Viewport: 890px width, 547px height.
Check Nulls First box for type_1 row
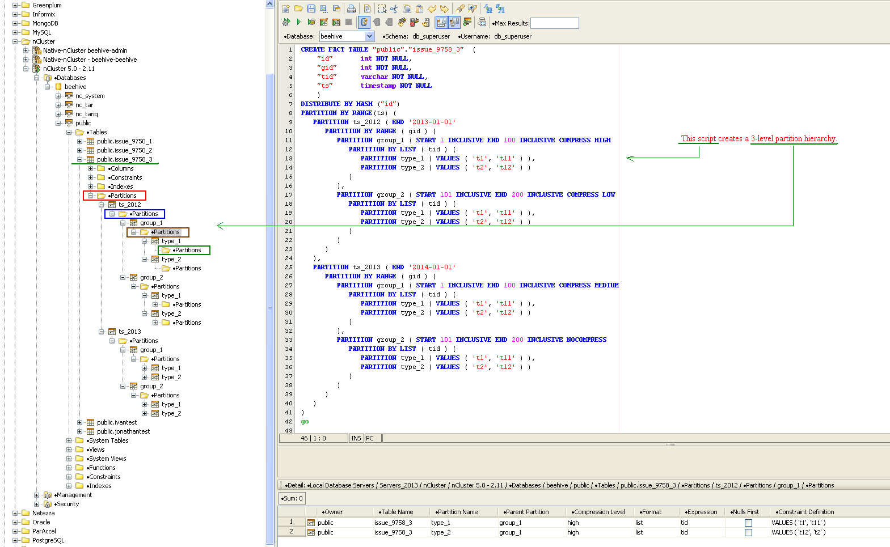[x=748, y=523]
